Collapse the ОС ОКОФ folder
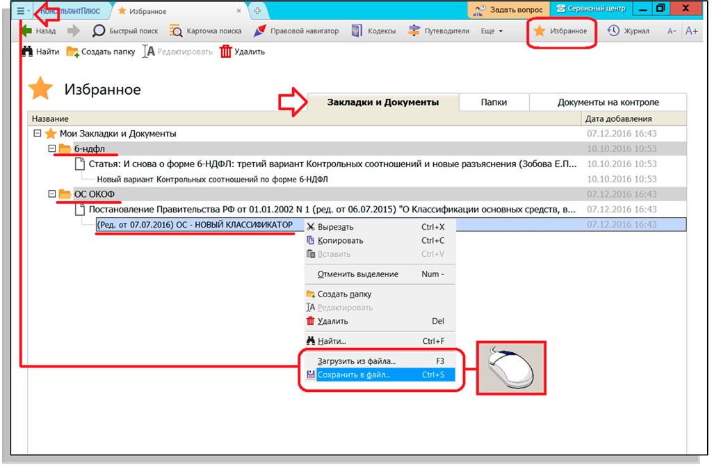Image resolution: width=712 pixels, height=465 pixels. (51, 194)
